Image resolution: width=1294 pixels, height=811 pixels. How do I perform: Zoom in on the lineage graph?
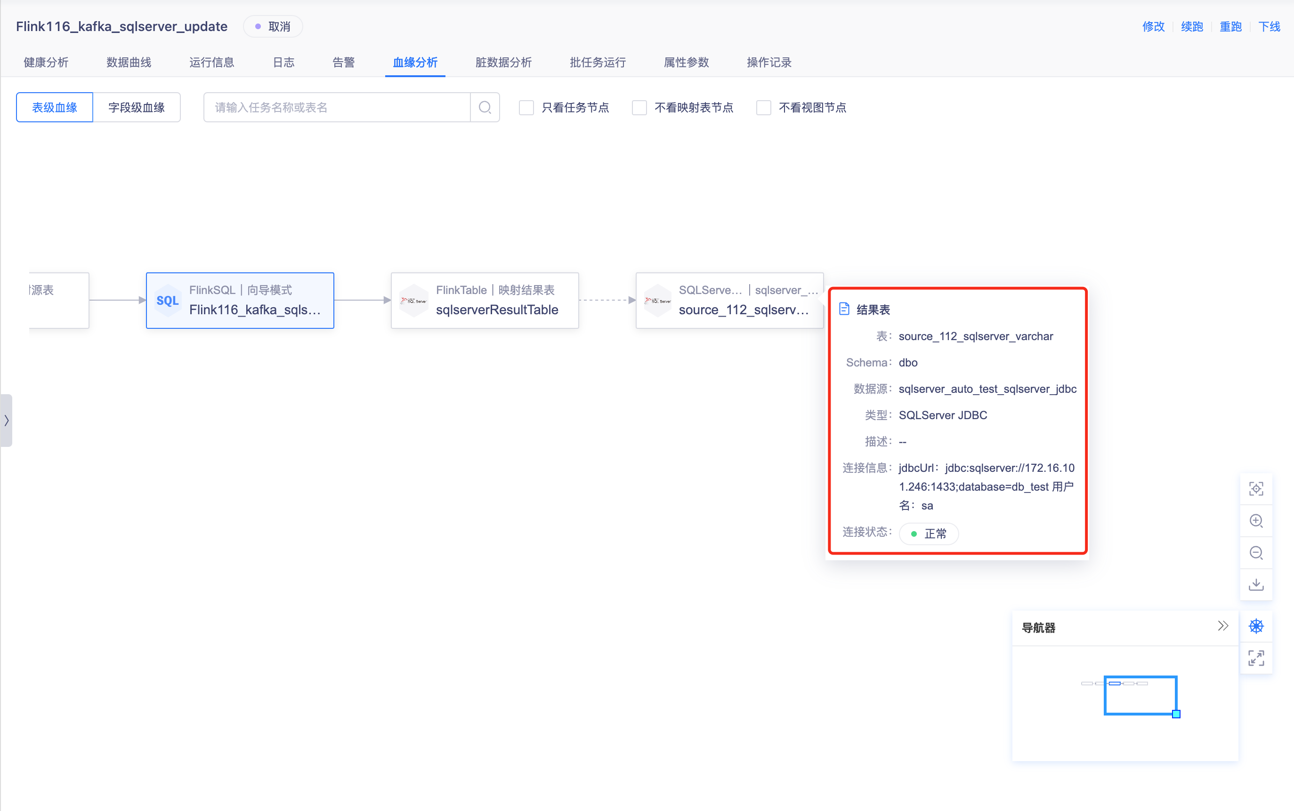point(1256,521)
